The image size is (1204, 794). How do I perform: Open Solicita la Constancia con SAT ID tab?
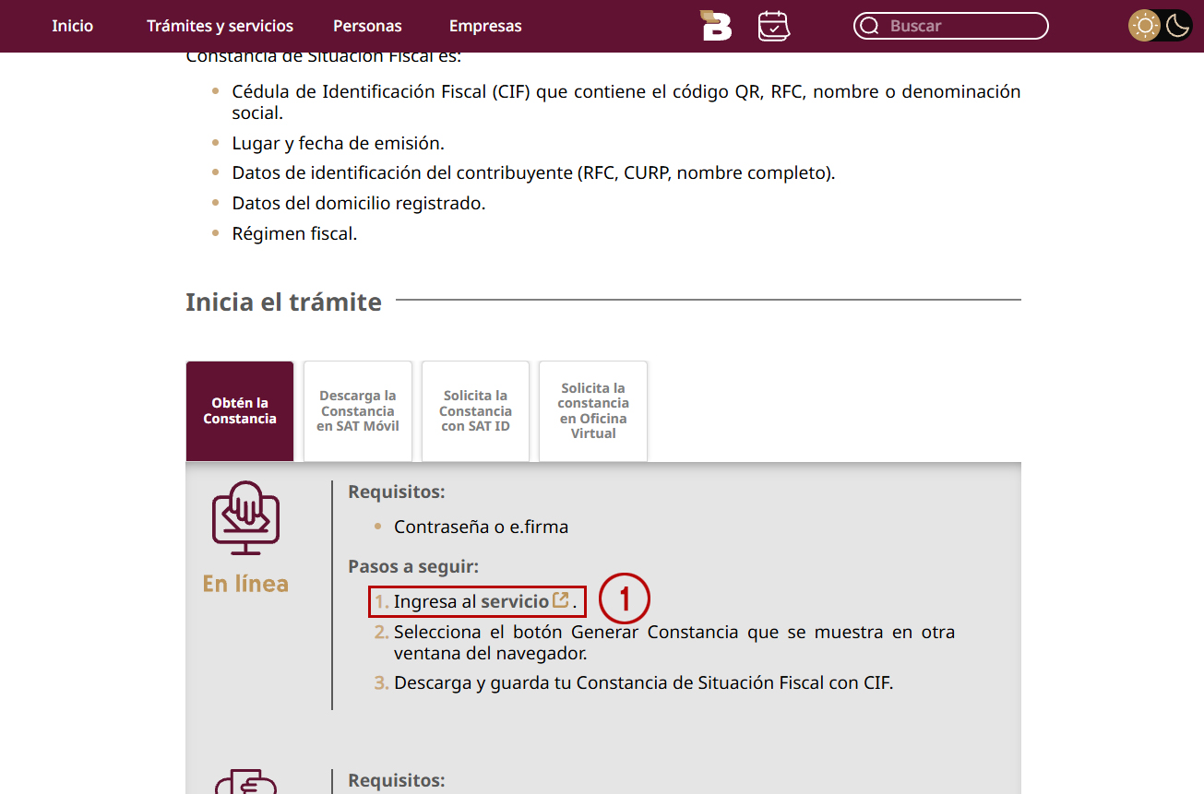pyautogui.click(x=475, y=411)
